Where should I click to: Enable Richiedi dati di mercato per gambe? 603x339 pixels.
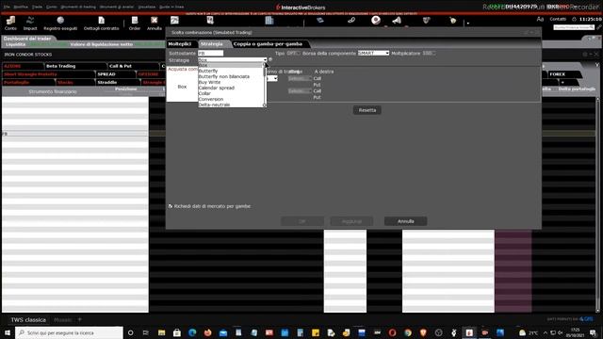[x=171, y=206]
